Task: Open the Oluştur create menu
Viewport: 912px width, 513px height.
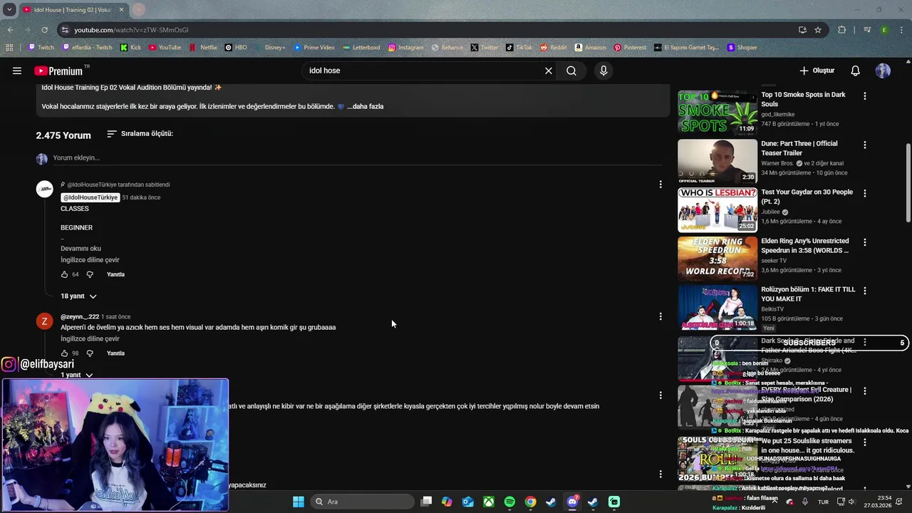Action: pyautogui.click(x=817, y=71)
